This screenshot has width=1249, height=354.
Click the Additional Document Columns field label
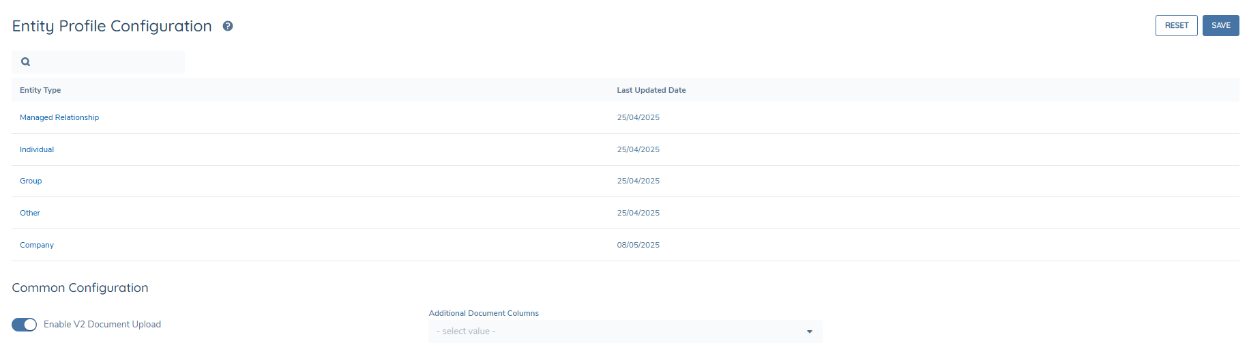(x=484, y=313)
